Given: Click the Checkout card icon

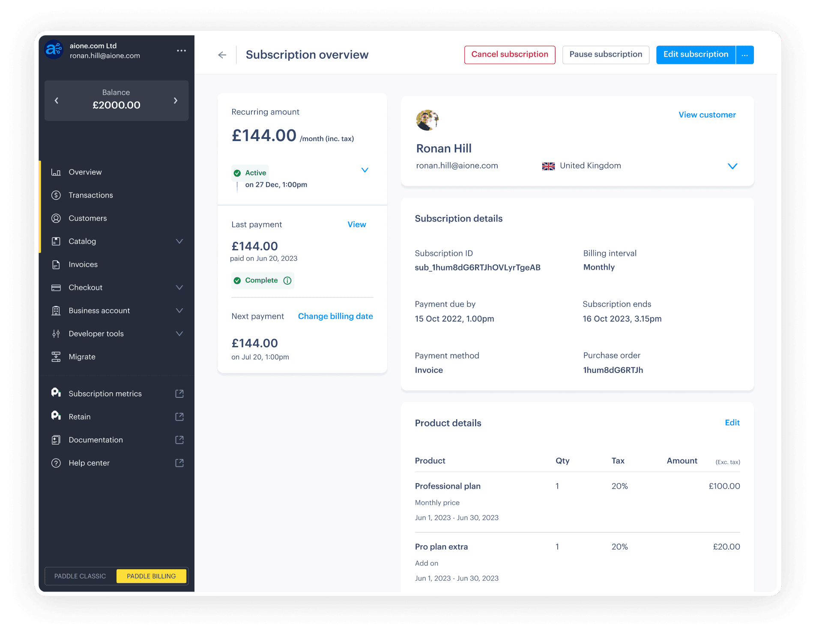Looking at the screenshot, I should tap(56, 288).
